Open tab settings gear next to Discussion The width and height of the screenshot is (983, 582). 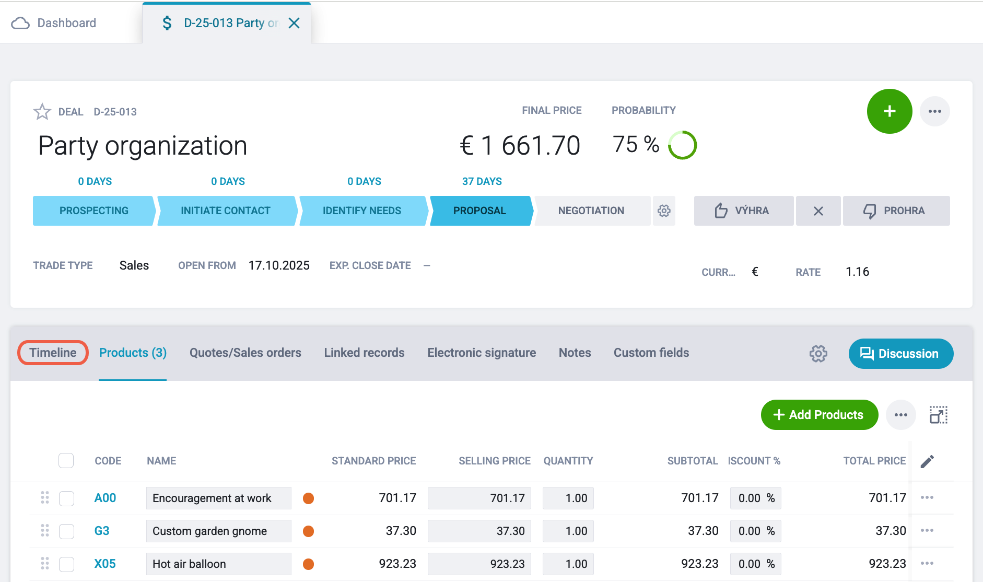818,354
